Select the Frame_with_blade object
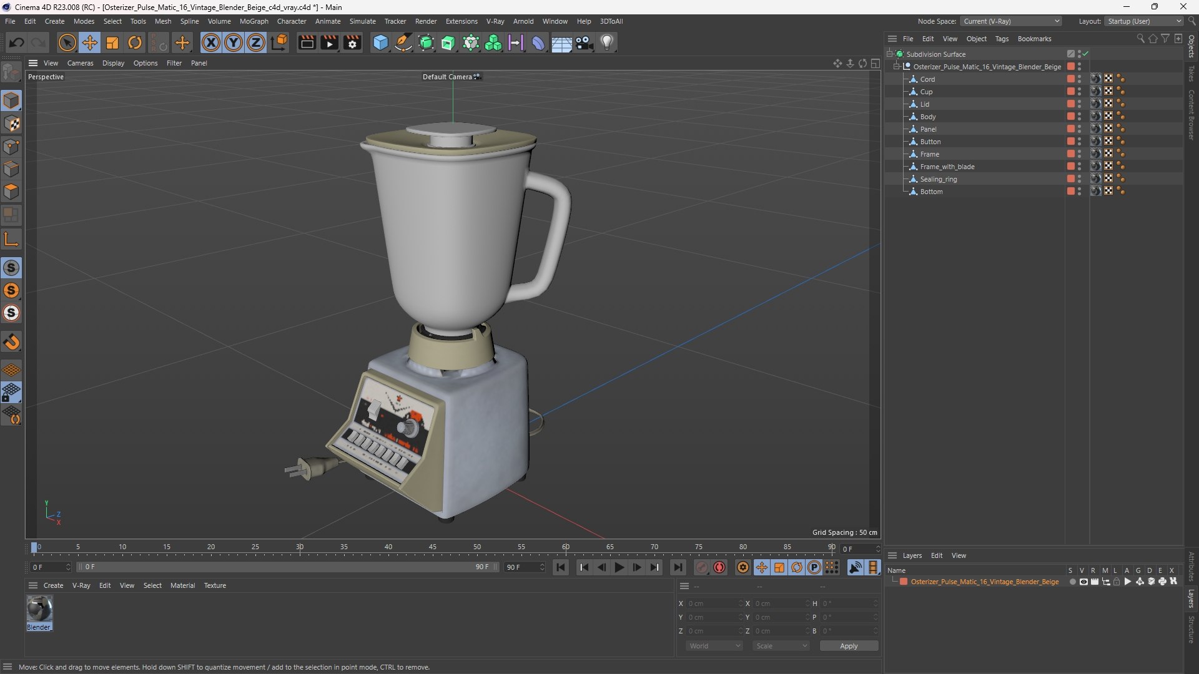The width and height of the screenshot is (1199, 674). [947, 167]
